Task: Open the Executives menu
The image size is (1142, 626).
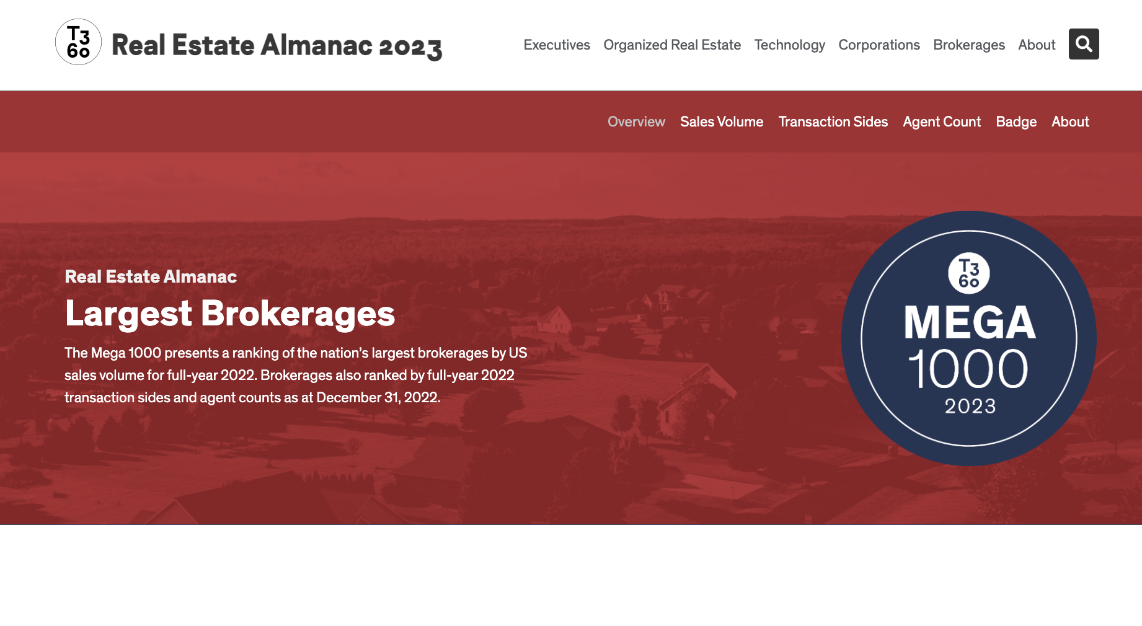Action: [557, 45]
